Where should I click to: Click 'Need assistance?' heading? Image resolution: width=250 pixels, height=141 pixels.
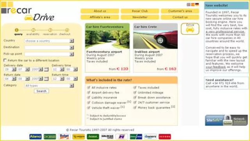tap(220, 80)
